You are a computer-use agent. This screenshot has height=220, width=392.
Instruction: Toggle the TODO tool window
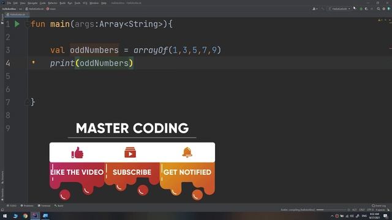(12, 206)
